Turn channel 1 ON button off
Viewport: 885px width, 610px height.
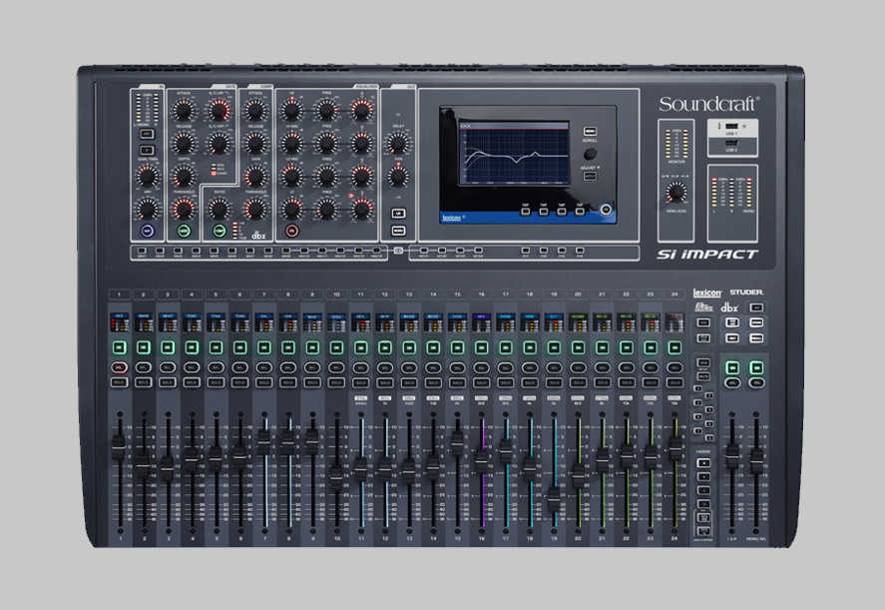(119, 346)
